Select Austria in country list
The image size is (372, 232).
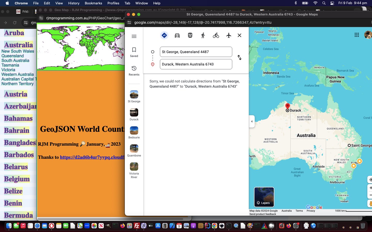[x=16, y=94]
